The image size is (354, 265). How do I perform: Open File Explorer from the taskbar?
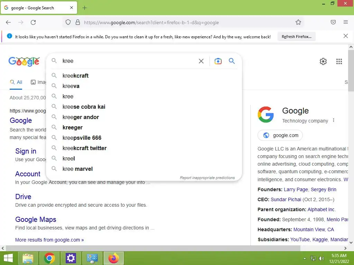(28, 258)
